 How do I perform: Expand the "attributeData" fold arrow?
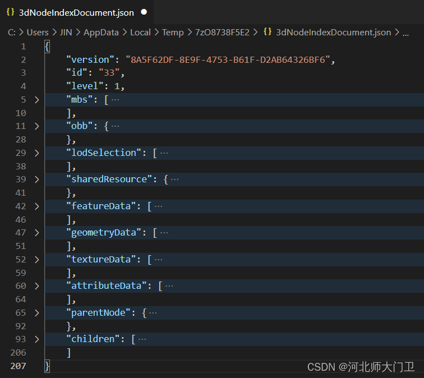click(x=36, y=286)
